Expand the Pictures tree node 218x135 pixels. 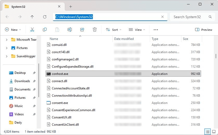7,48
